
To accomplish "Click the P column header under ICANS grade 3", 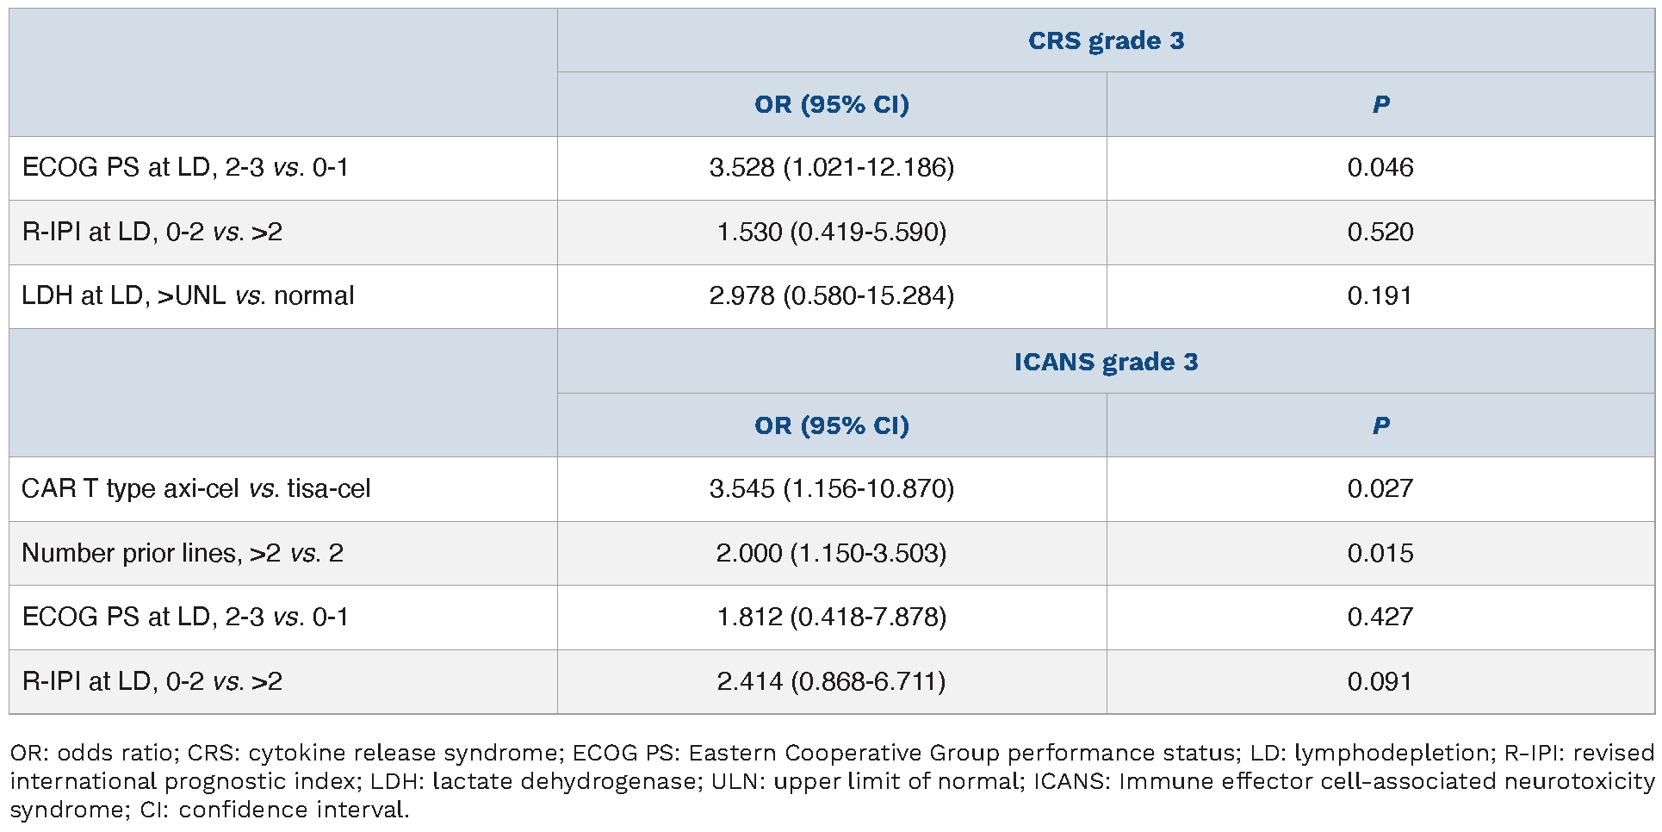I will [1380, 425].
